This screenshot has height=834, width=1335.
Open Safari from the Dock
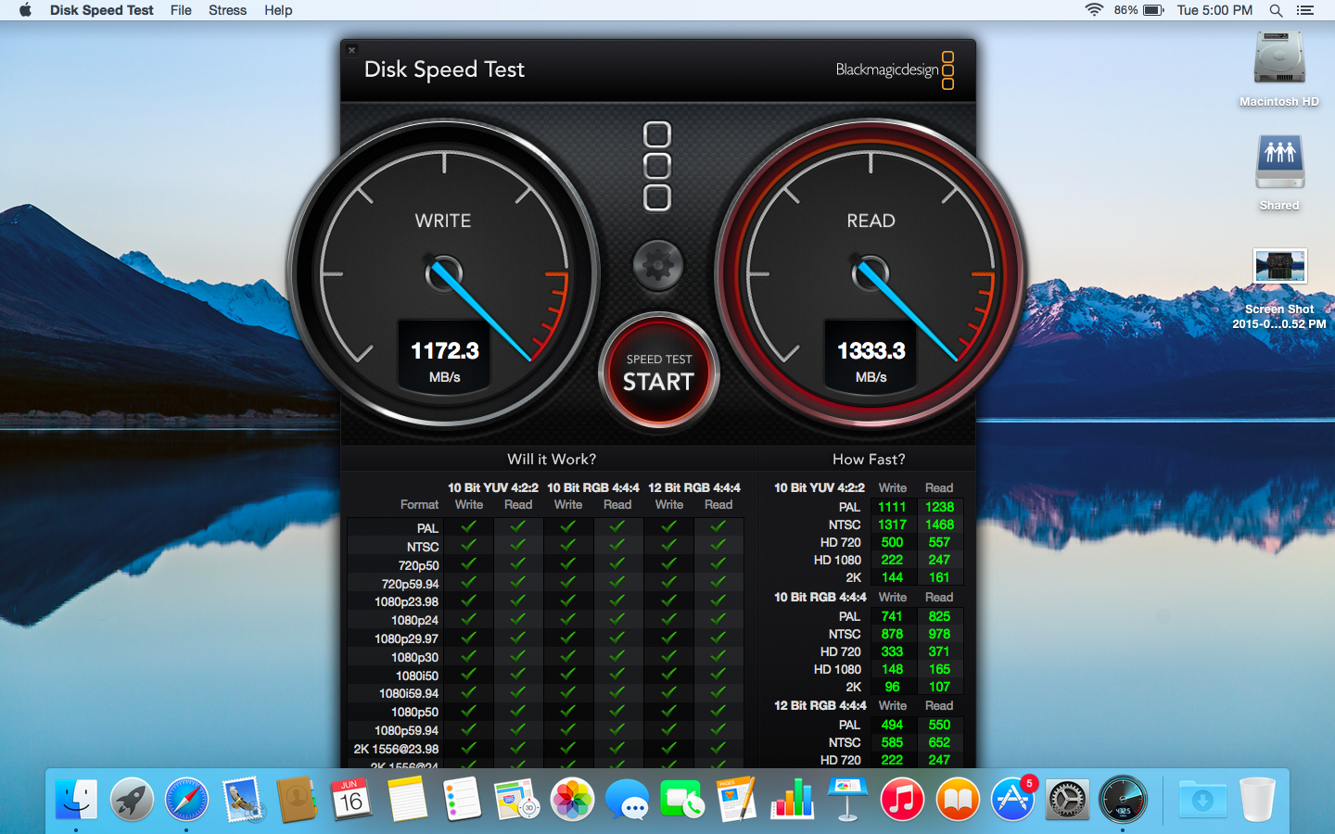pyautogui.click(x=186, y=799)
